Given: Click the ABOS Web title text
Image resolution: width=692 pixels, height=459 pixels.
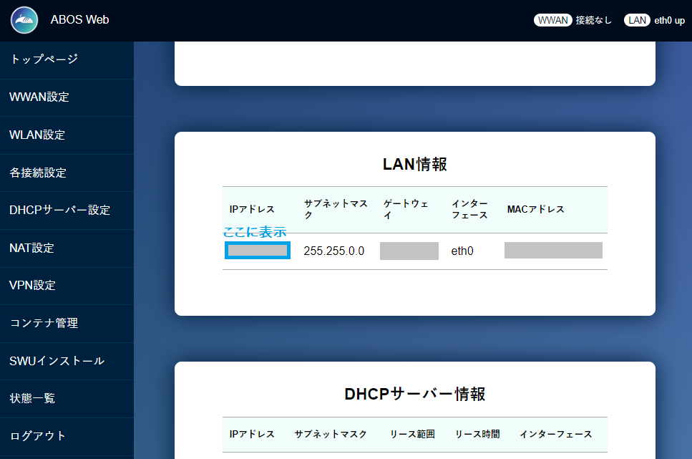Looking at the screenshot, I should [x=80, y=20].
